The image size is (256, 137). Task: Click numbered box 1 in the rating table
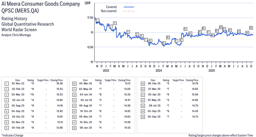point(6,84)
